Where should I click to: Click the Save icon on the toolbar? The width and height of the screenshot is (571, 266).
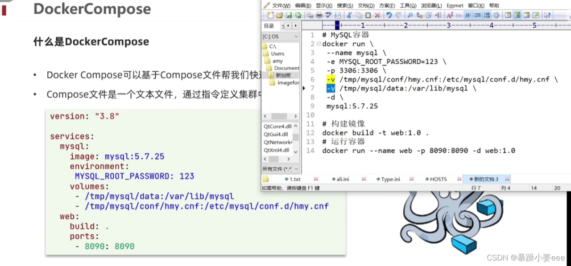click(289, 15)
